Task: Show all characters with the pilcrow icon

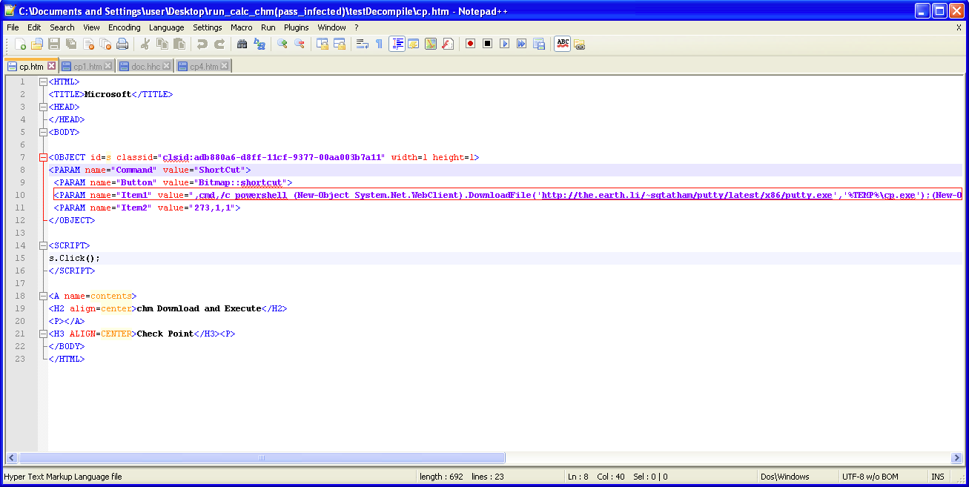Action: (380, 44)
